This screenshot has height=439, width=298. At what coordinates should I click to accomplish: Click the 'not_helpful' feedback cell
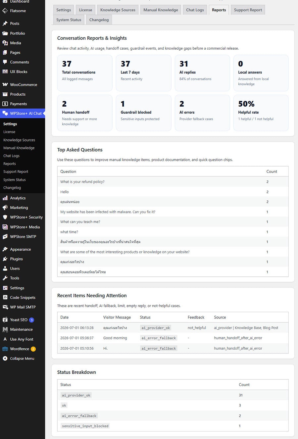coord(197,328)
